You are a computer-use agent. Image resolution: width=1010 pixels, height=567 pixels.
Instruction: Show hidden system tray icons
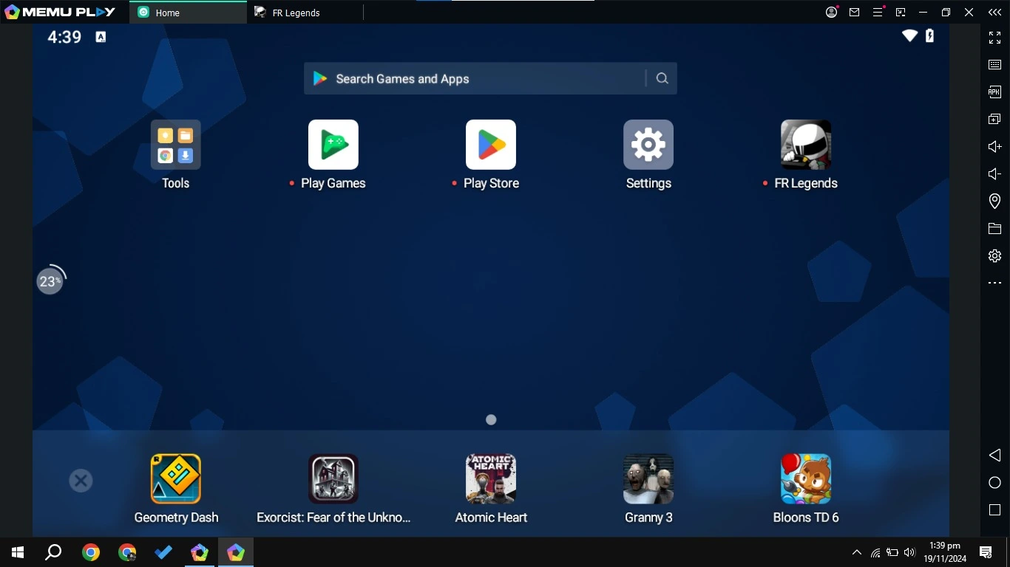[857, 552]
